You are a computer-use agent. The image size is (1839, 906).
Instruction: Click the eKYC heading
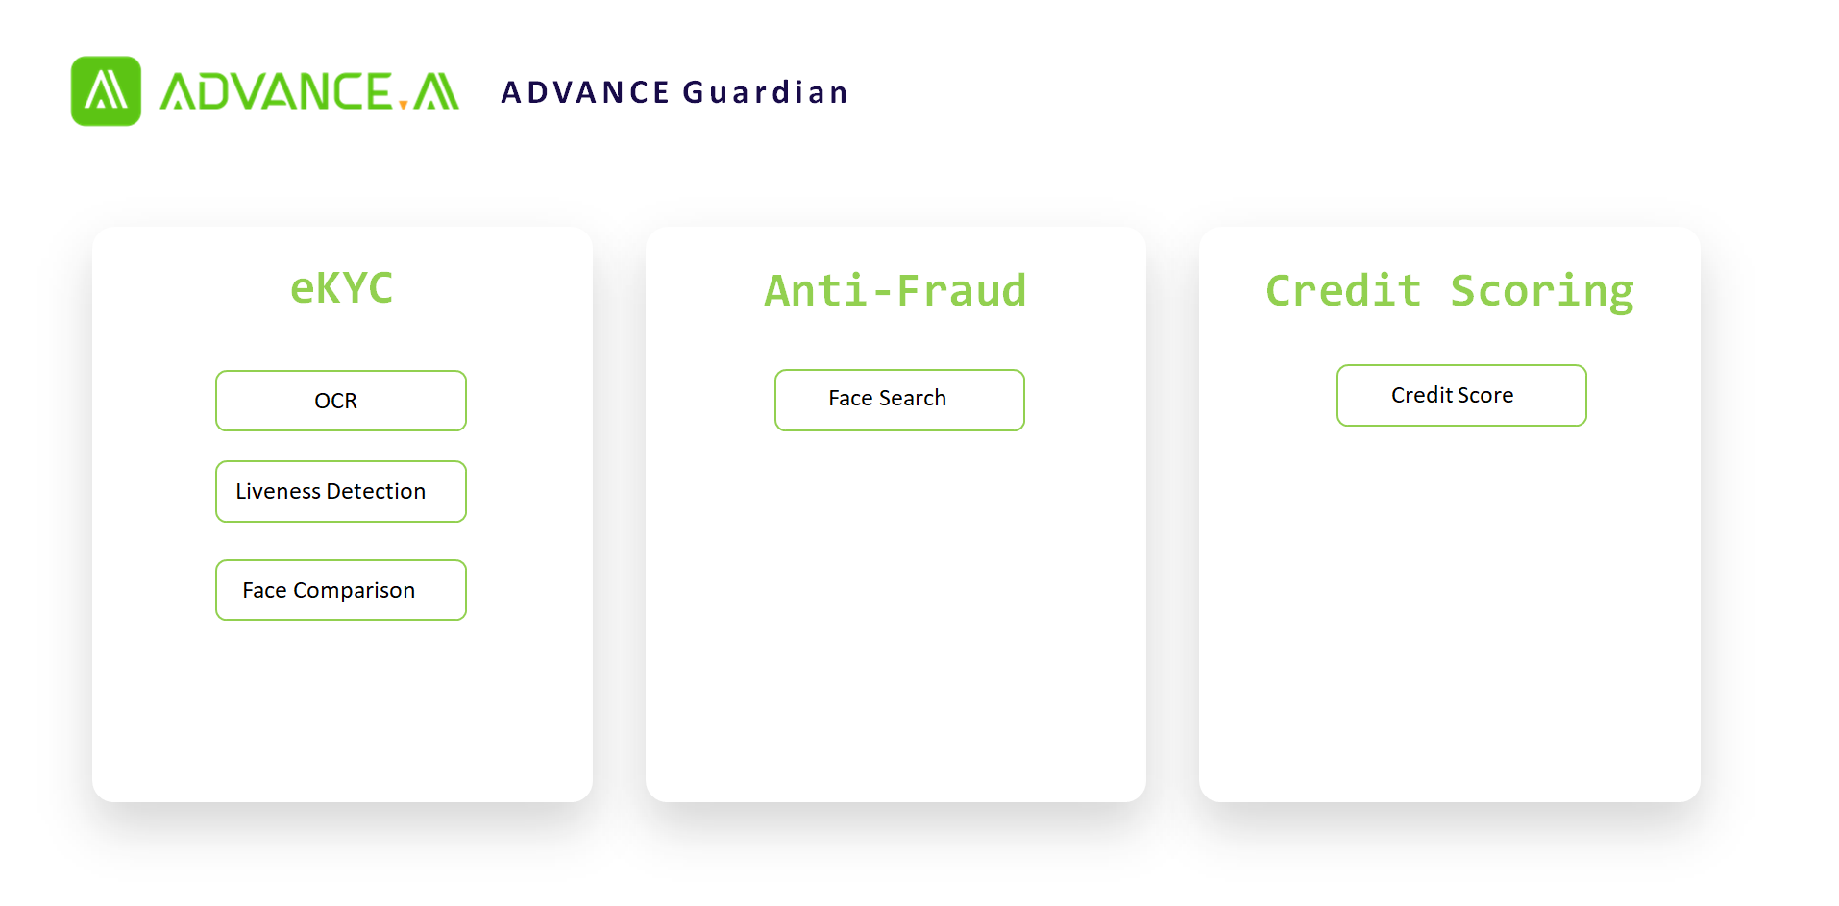[x=342, y=288]
